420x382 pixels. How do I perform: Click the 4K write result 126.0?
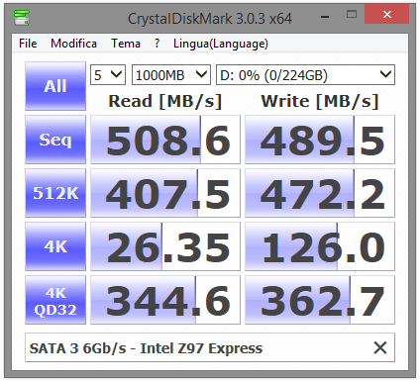[x=320, y=246]
